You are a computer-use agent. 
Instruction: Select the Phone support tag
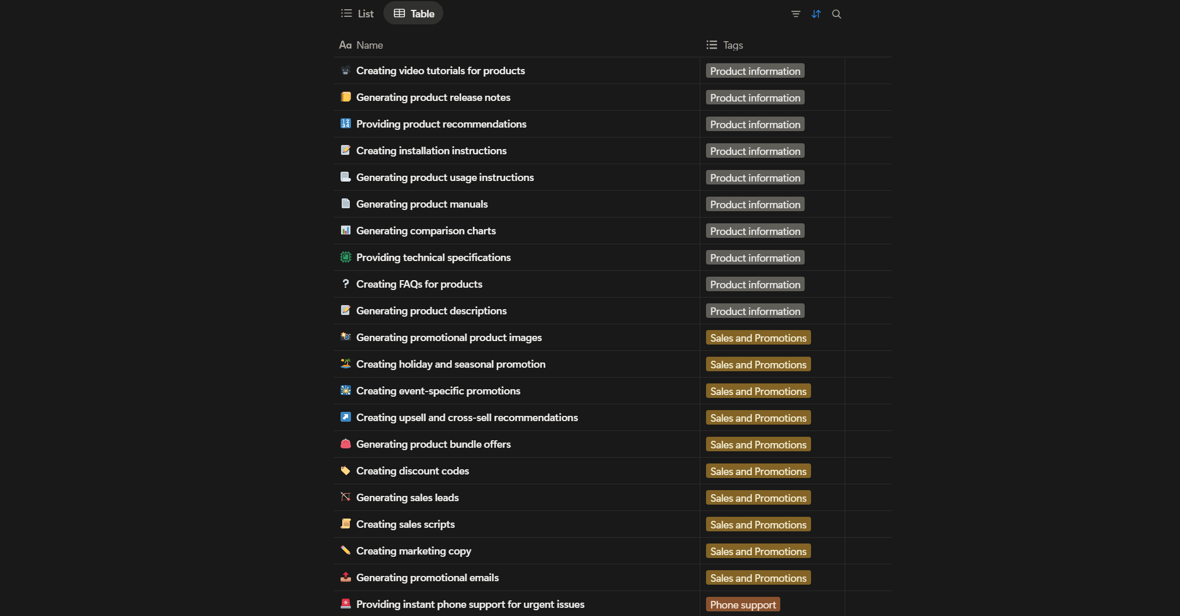[743, 604]
